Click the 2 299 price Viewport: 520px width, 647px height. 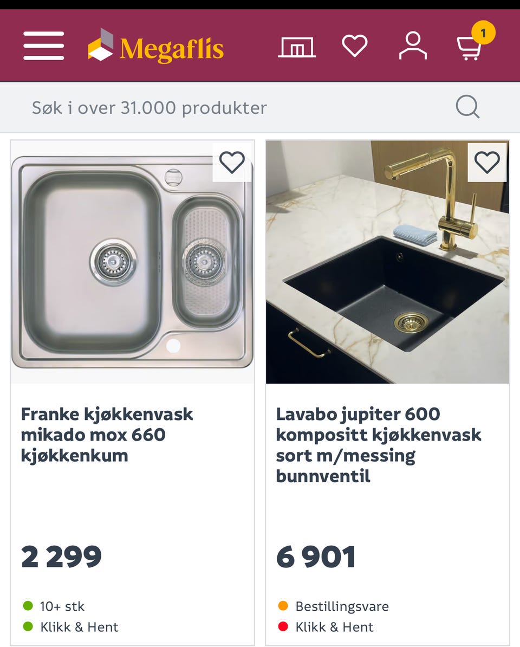coord(61,557)
